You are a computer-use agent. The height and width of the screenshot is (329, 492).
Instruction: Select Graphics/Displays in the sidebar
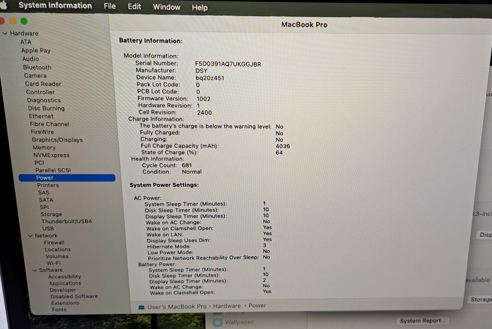[x=57, y=140]
